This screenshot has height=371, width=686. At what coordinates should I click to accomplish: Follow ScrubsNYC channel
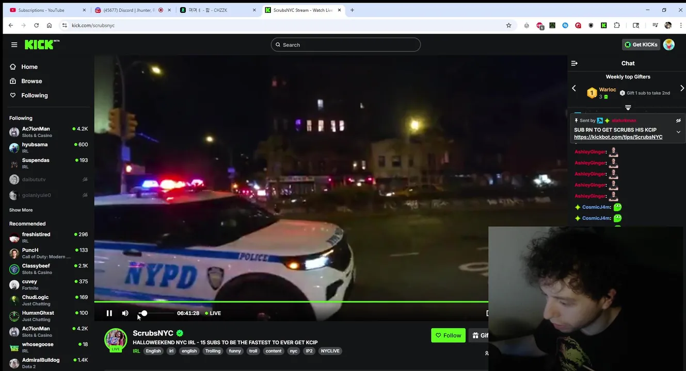[x=448, y=335]
